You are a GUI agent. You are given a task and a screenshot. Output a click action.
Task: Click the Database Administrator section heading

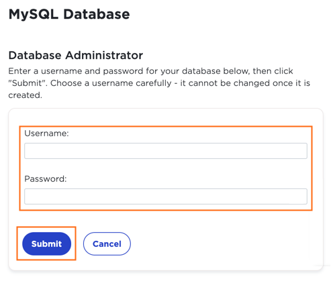click(76, 55)
